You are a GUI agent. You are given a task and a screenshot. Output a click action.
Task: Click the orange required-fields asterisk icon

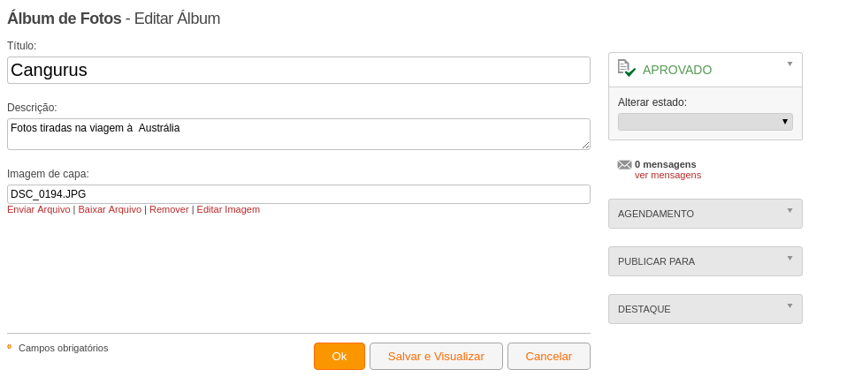point(10,347)
